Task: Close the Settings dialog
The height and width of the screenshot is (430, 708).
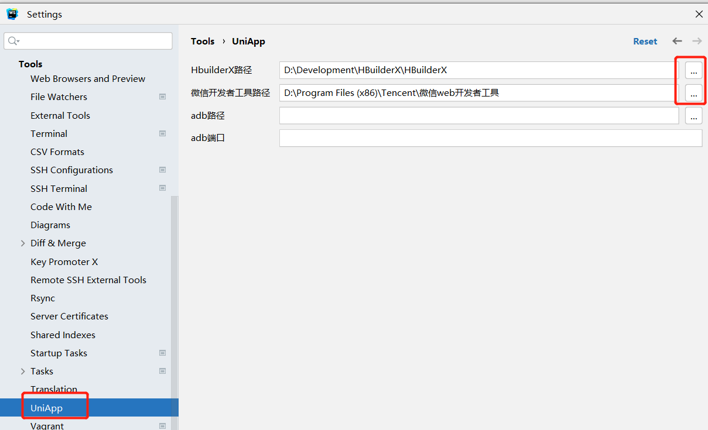Action: (x=699, y=14)
